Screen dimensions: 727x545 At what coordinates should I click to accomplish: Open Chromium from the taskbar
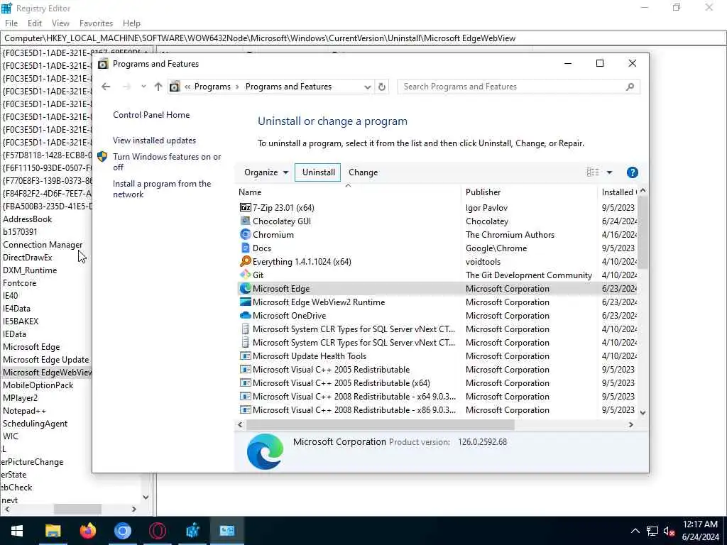click(123, 531)
